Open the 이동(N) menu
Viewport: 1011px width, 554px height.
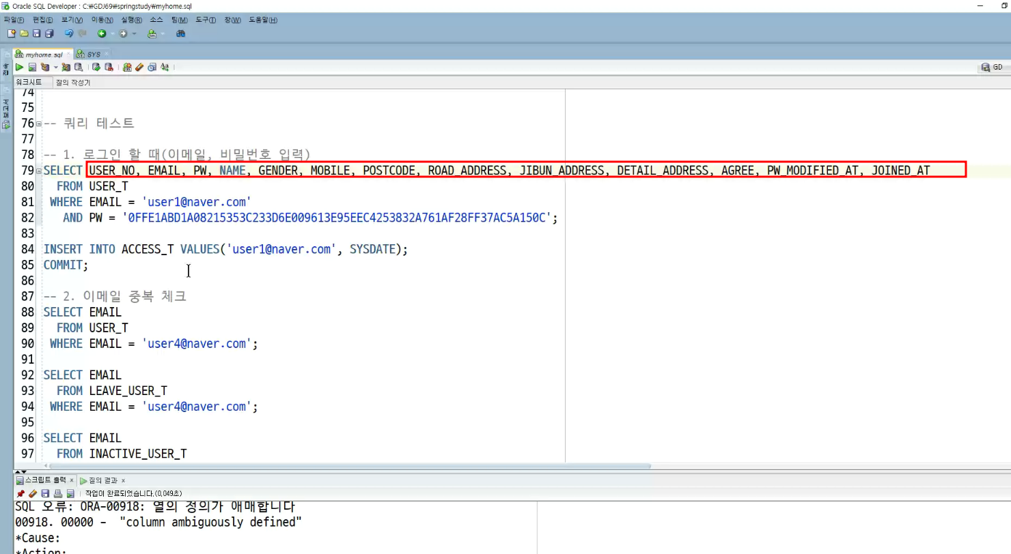pyautogui.click(x=102, y=20)
